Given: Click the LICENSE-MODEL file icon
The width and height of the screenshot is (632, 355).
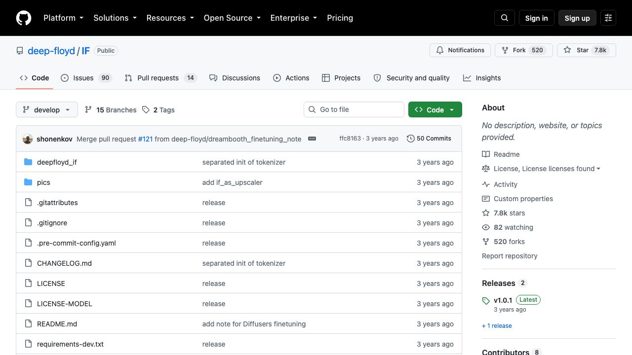Looking at the screenshot, I should click(28, 304).
